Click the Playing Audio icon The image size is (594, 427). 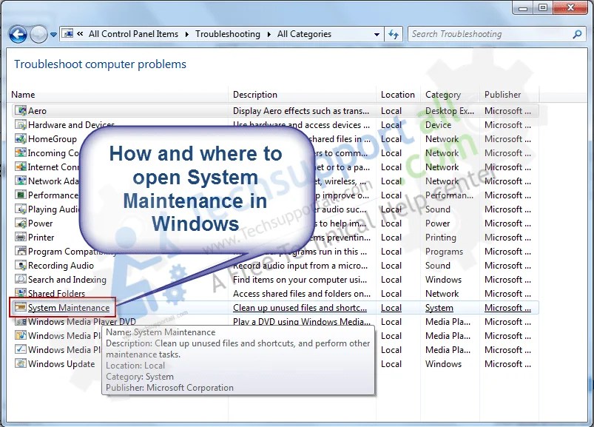[x=20, y=209]
